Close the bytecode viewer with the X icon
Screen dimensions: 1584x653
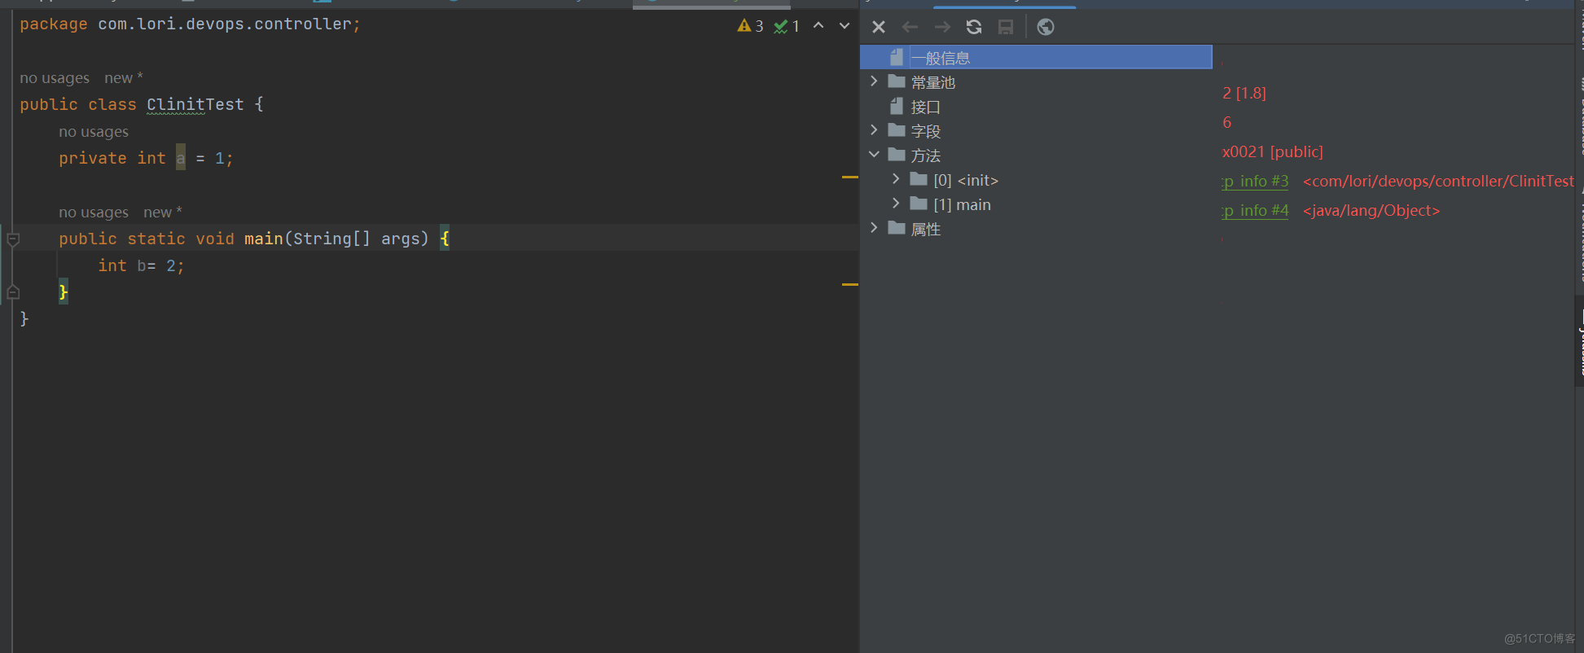point(879,27)
